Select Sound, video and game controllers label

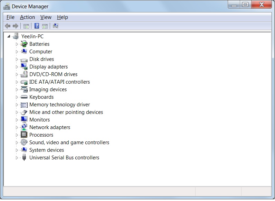point(69,142)
